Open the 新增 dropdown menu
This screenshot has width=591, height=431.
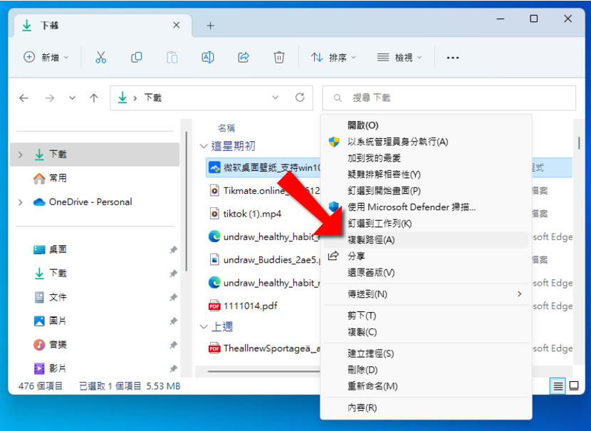[x=46, y=58]
